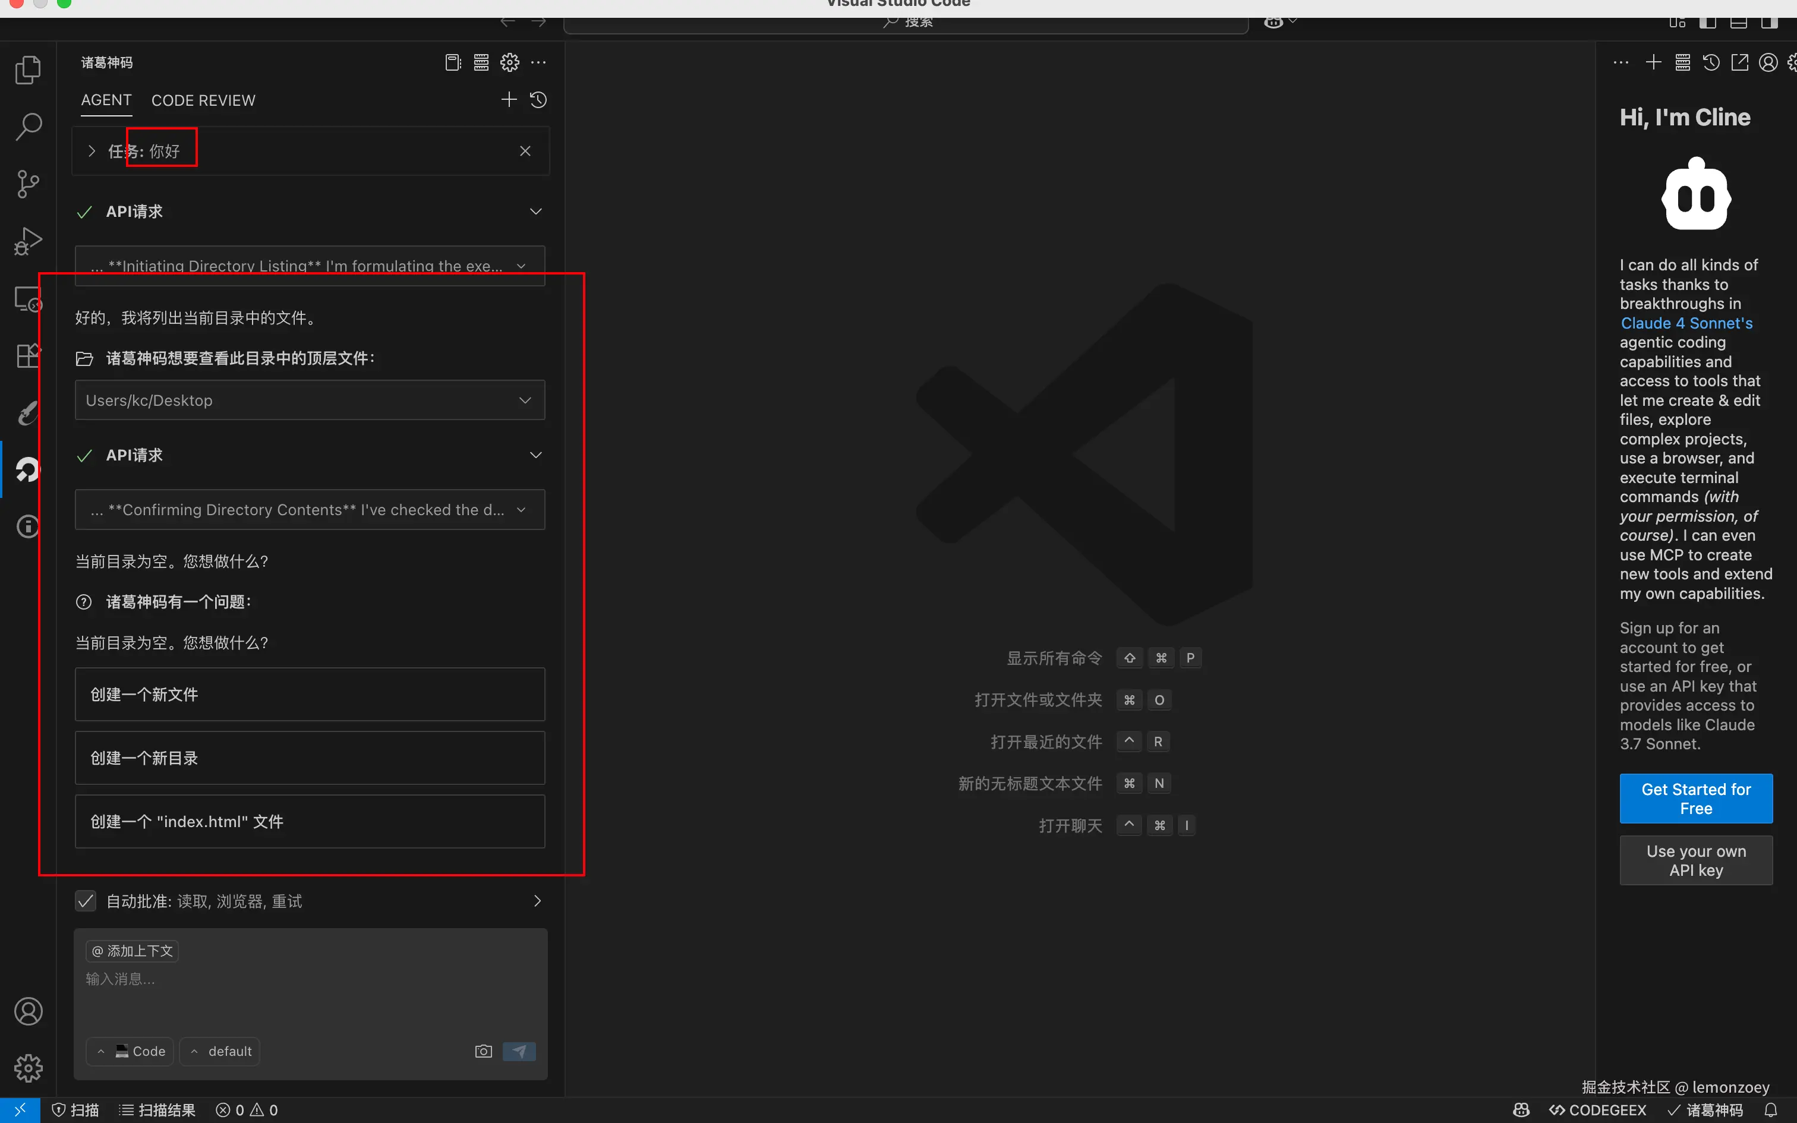Expand the Users/kc/Desktop directory dropdown
This screenshot has width=1797, height=1123.
[525, 400]
